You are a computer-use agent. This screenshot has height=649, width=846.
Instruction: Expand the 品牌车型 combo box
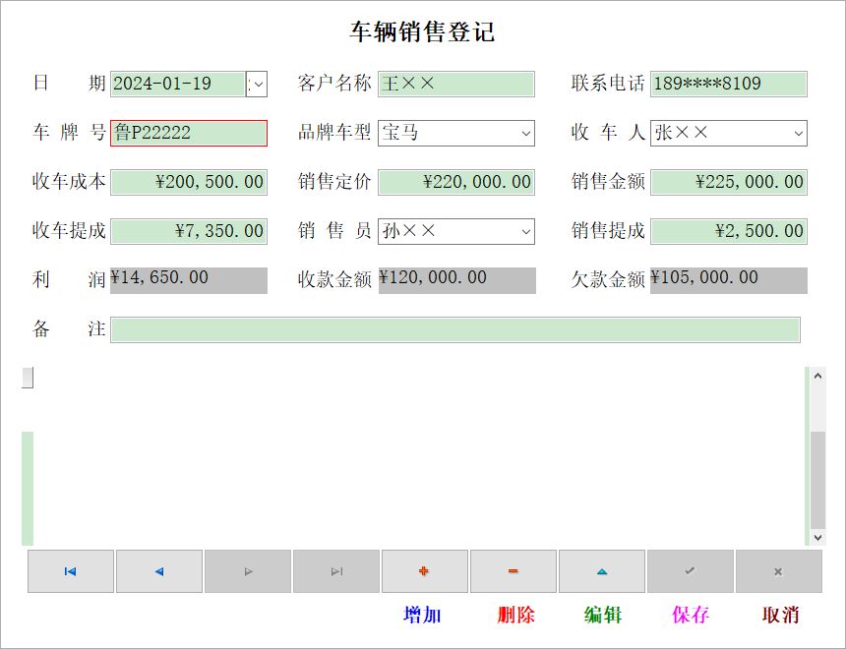point(525,134)
